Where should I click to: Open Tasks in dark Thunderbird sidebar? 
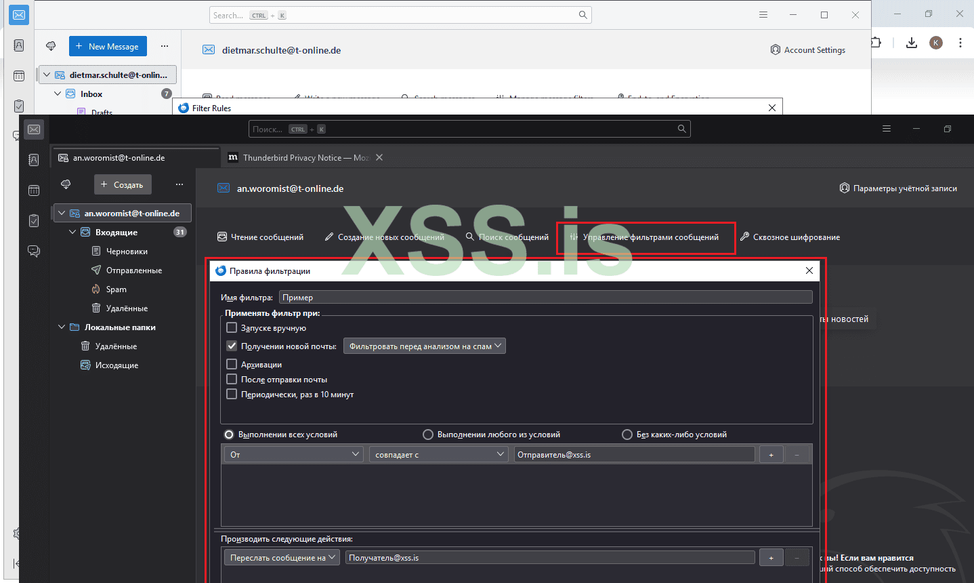pos(34,221)
